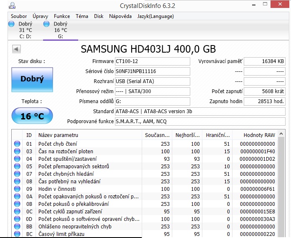This screenshot has width=291, height=238.
Task: Click the previous disk arrow button
Action: pyautogui.click(x=16, y=49)
